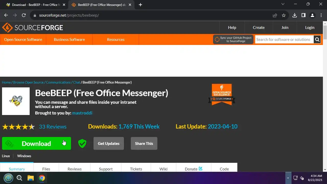This screenshot has width=327, height=184.
Task: Open the Summary tab
Action: pos(17,169)
